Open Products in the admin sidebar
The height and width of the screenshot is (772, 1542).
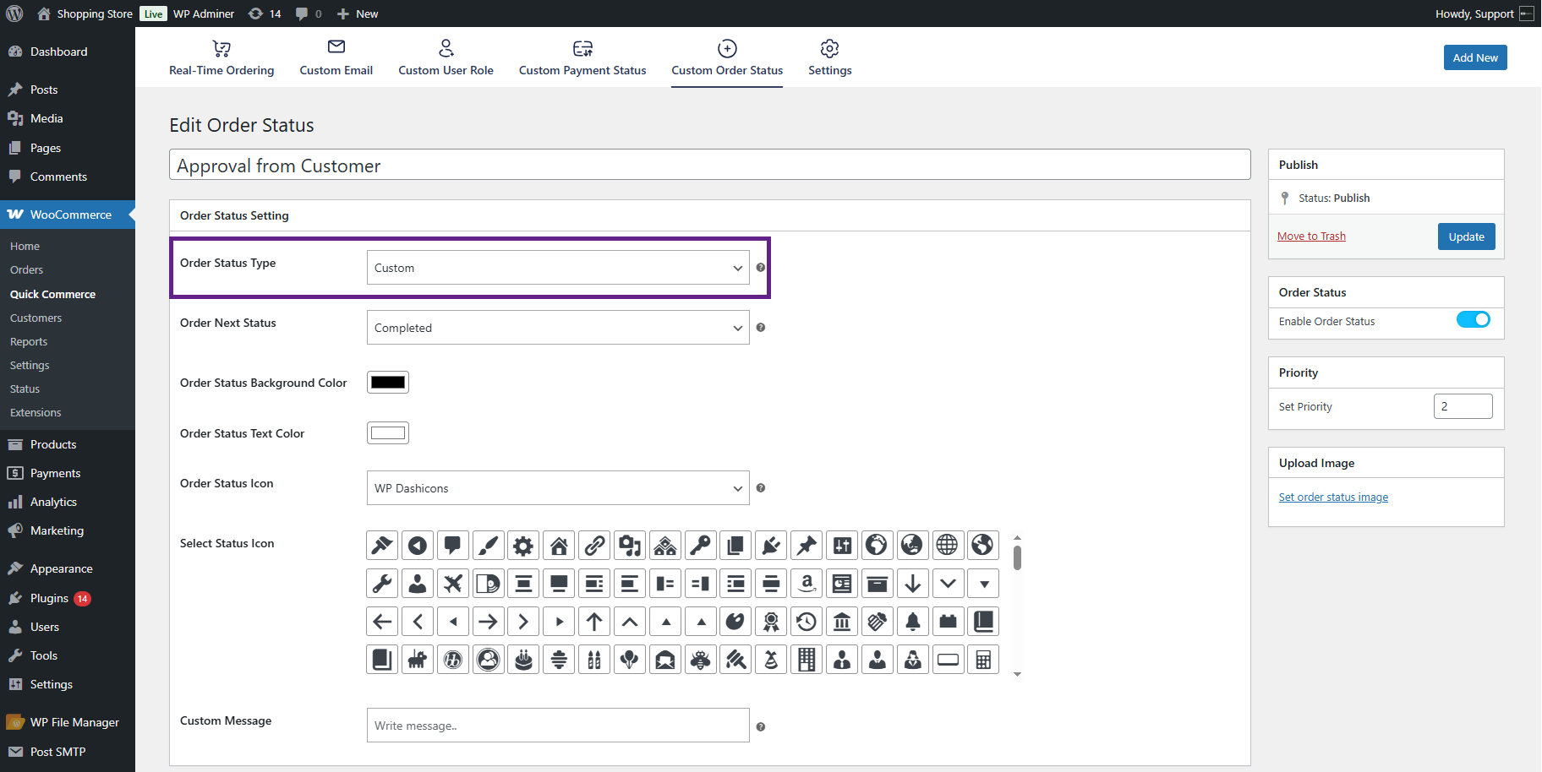(x=53, y=444)
